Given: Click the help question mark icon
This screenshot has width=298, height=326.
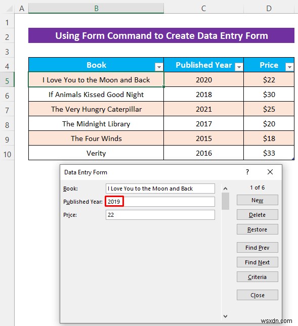Looking at the screenshot, I should point(247,172).
